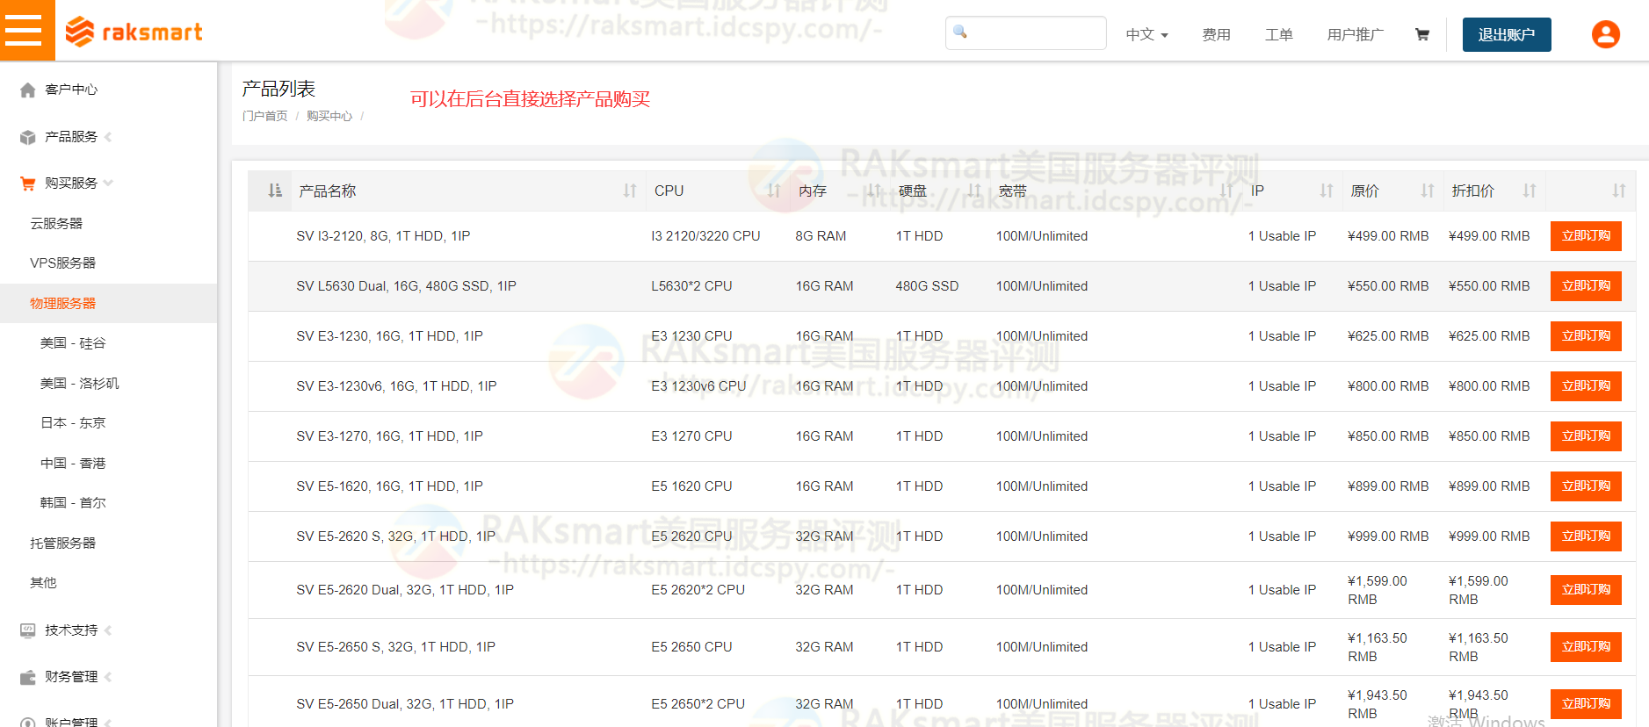Viewport: 1649px width, 727px height.
Task: Click the L5630*2 CPU cell
Action: point(691,286)
